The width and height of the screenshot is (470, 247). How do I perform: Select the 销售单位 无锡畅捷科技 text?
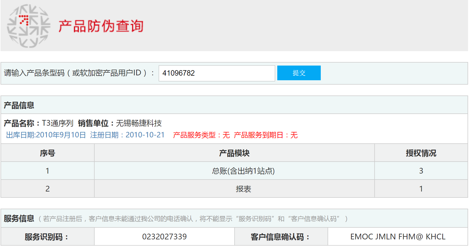(120, 123)
